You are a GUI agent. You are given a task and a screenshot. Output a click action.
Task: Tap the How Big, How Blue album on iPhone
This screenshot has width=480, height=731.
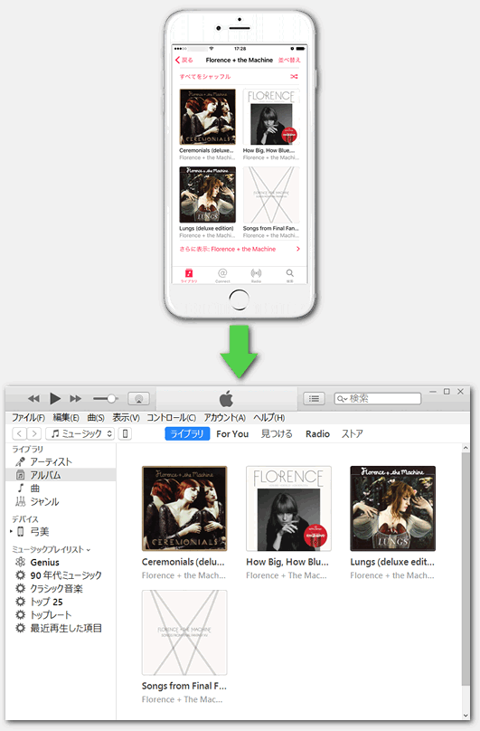point(271,117)
